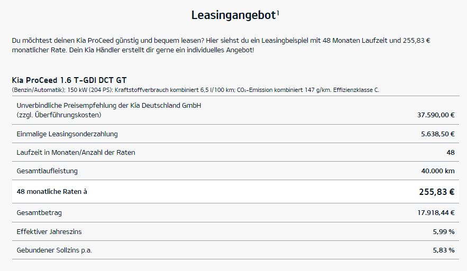Viewport: 467px width, 271px height.
Task: Select the 5,83 % Sollzins value
Action: pos(444,250)
